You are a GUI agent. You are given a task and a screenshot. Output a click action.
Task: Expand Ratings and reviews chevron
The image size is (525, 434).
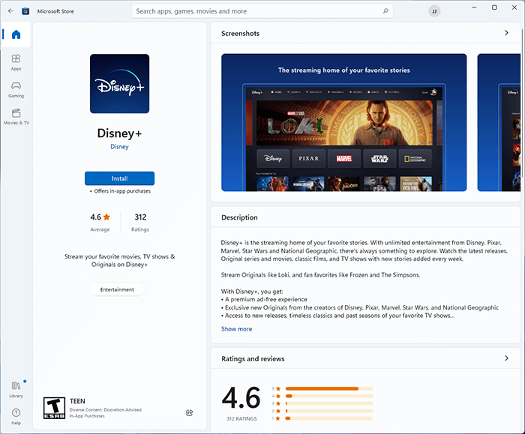pos(506,358)
